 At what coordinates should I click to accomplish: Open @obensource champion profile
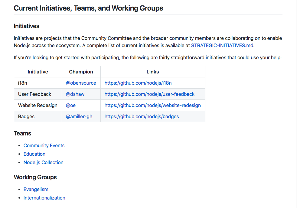(81, 83)
